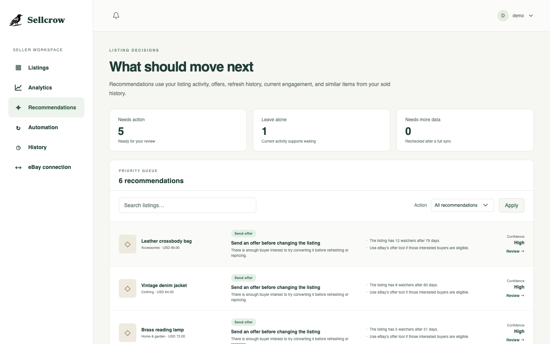Click Brass reading lamp thumbnail
The height and width of the screenshot is (344, 550).
pos(128,333)
